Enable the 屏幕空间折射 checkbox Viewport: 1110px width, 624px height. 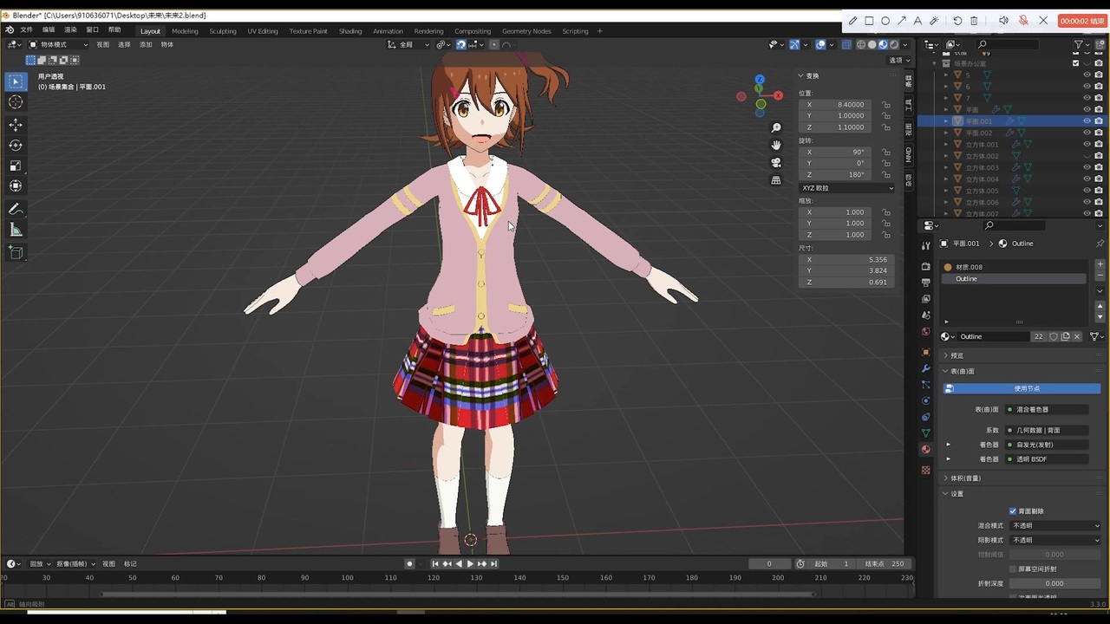point(1013,569)
